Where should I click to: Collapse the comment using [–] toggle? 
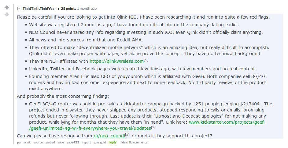19,9
